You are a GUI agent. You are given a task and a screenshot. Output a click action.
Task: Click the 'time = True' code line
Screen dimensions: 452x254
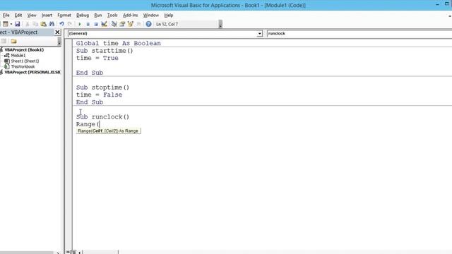coord(97,58)
